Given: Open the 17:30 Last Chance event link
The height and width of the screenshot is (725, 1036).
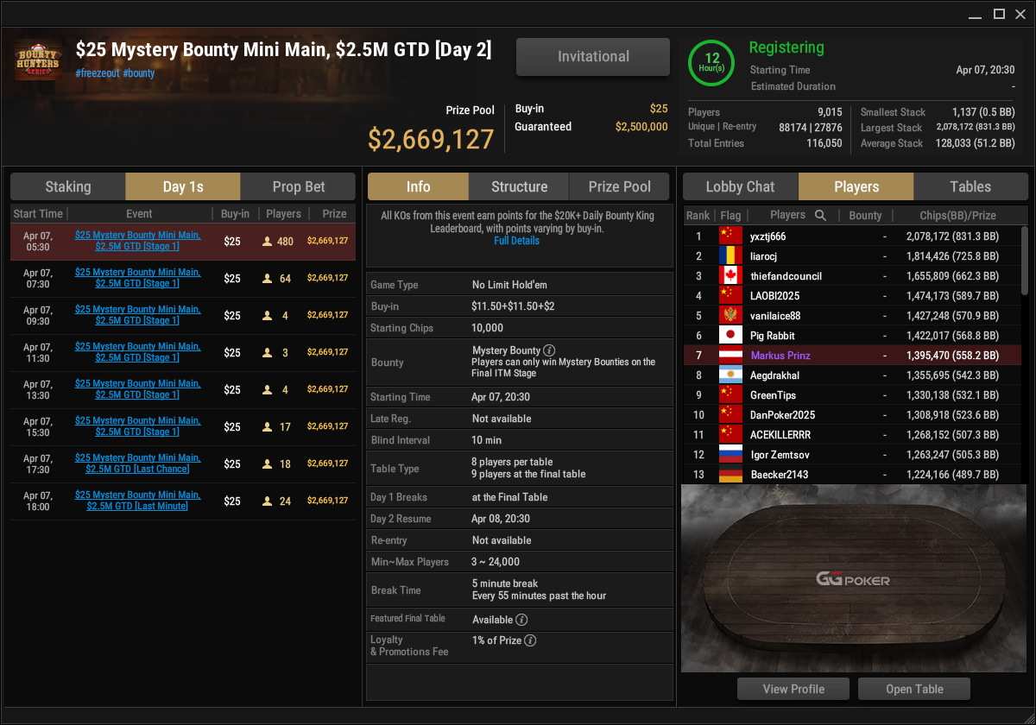Looking at the screenshot, I should (x=138, y=463).
